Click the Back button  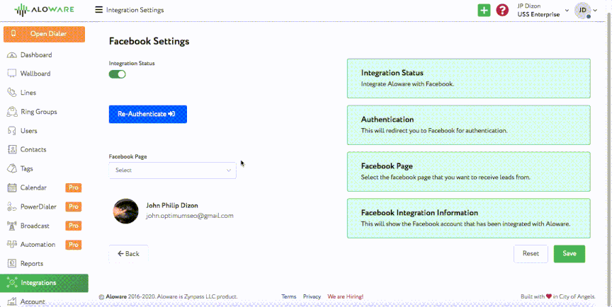pyautogui.click(x=128, y=254)
